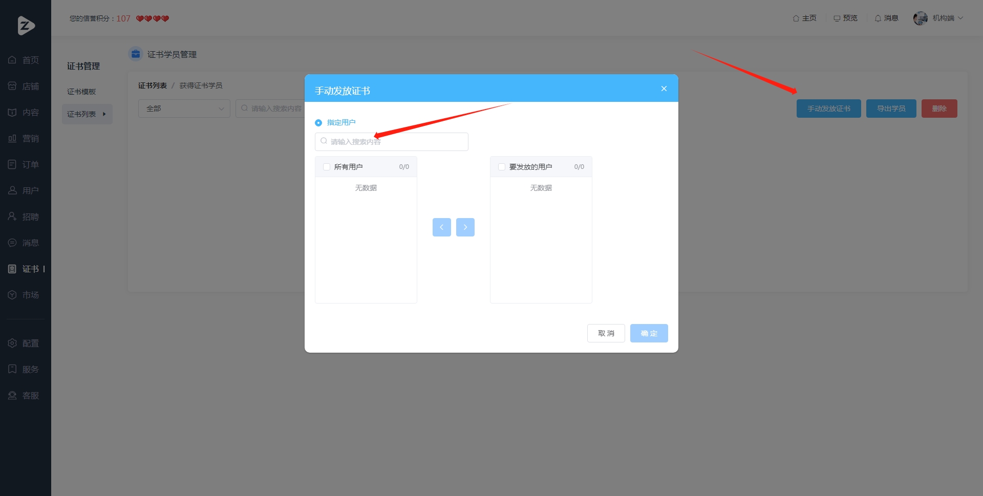The width and height of the screenshot is (983, 496).
Task: Close the 手动发放证书 dialog
Action: (x=664, y=89)
